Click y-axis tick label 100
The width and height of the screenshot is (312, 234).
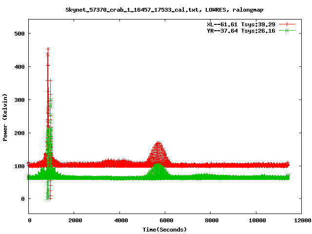click(19, 166)
